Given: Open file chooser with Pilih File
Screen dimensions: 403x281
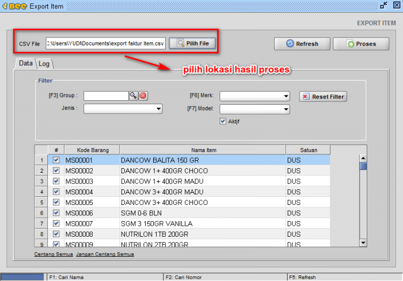Looking at the screenshot, I should click(x=196, y=43).
